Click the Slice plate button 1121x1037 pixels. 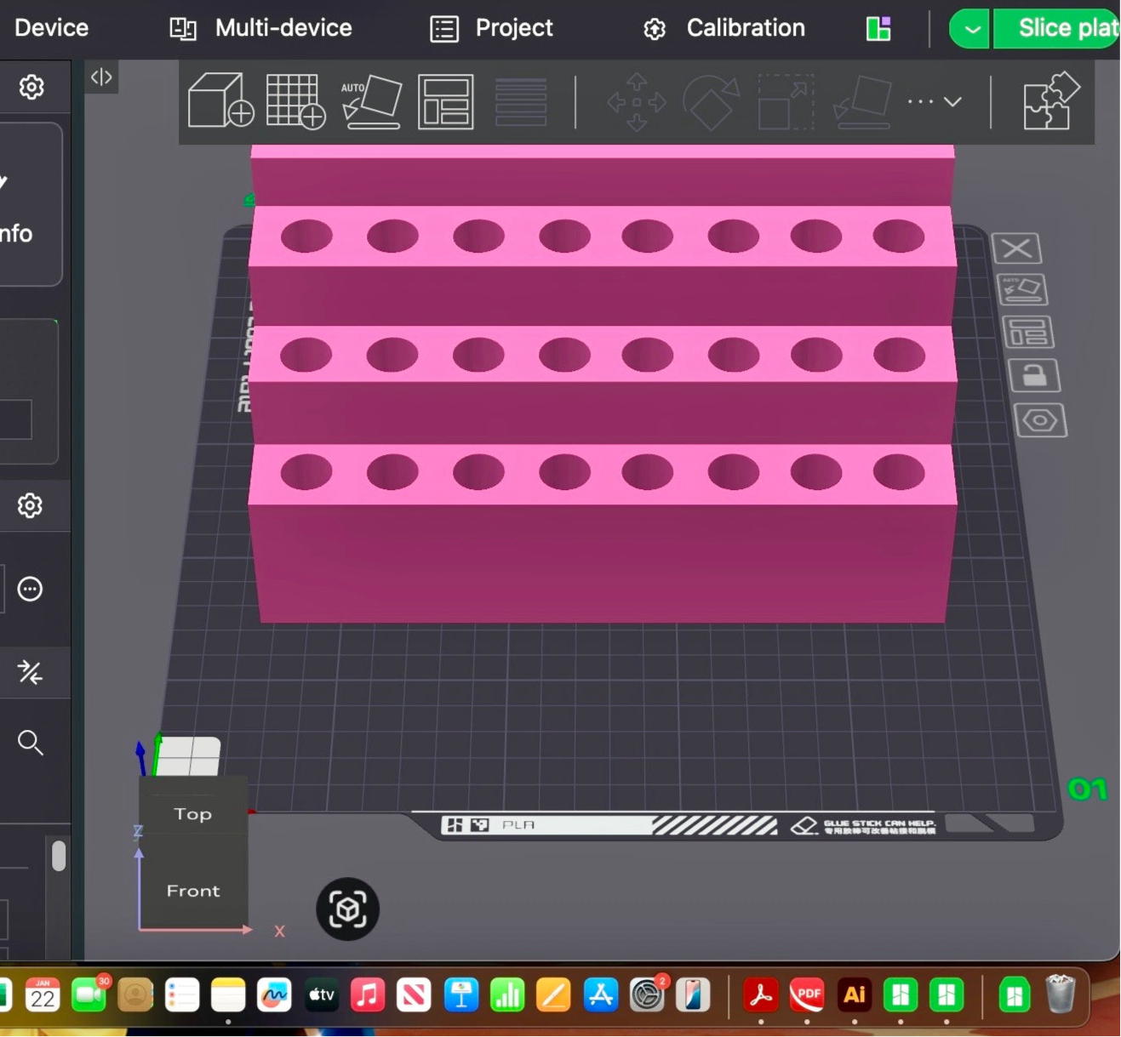click(x=1057, y=29)
